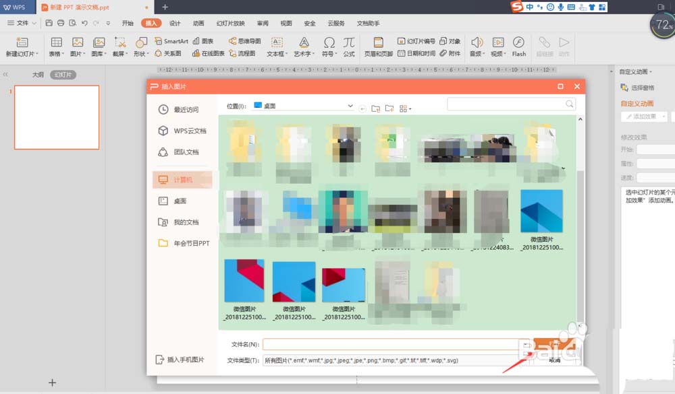675x394 pixels.
Task: Click the Print Preview icon
Action: 73,23
